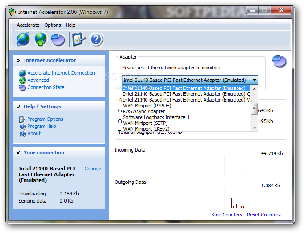Open the Program Help link

(42, 126)
